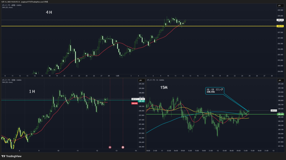Select the GBPJPY tag on 15M chart
The height and width of the screenshot is (160, 286).
click(x=273, y=110)
